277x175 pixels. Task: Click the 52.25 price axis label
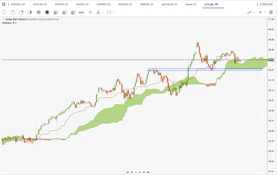coord(271,141)
